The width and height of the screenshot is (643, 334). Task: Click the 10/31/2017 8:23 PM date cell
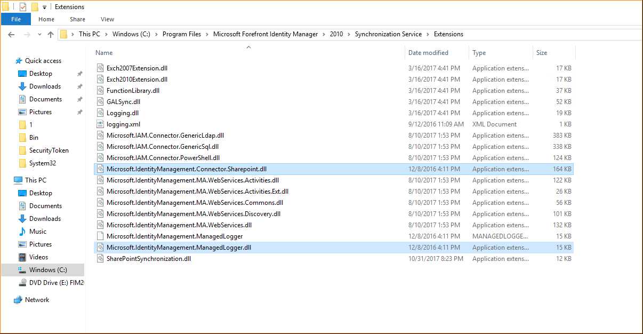click(x=436, y=259)
